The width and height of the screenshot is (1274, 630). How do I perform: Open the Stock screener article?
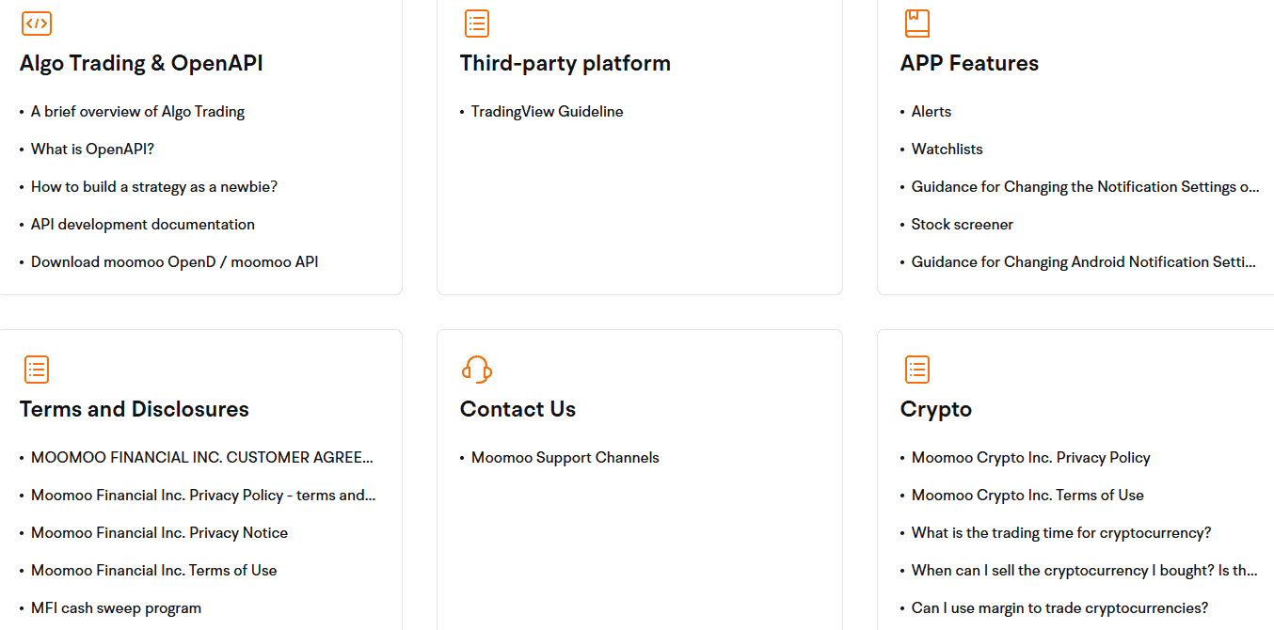pyautogui.click(x=962, y=225)
